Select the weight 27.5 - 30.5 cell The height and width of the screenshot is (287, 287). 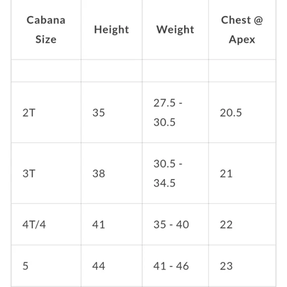pos(175,112)
